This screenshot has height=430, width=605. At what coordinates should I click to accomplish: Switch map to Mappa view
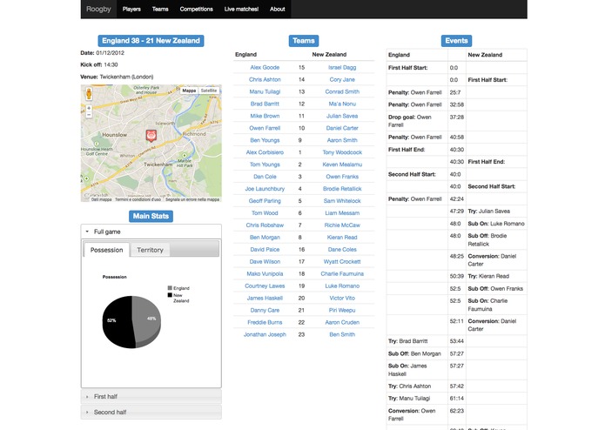189,91
